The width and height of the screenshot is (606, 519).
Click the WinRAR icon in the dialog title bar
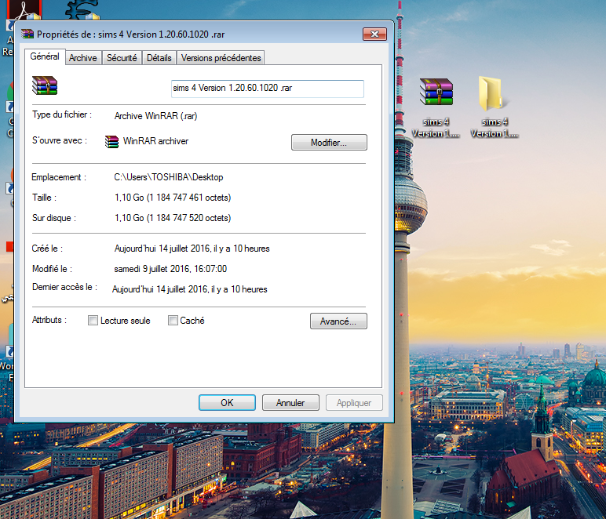(27, 34)
